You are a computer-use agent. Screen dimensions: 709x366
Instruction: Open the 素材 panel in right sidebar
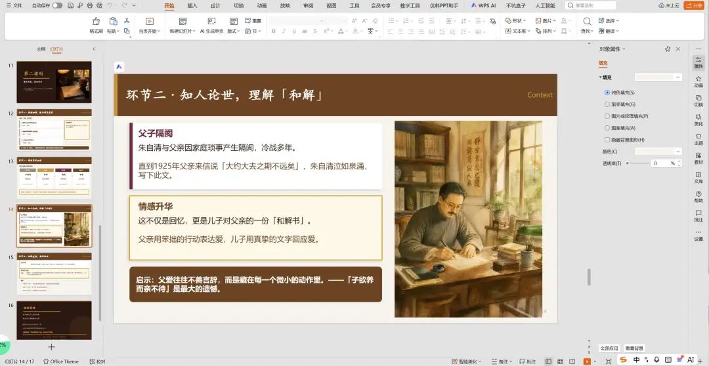[x=698, y=158]
